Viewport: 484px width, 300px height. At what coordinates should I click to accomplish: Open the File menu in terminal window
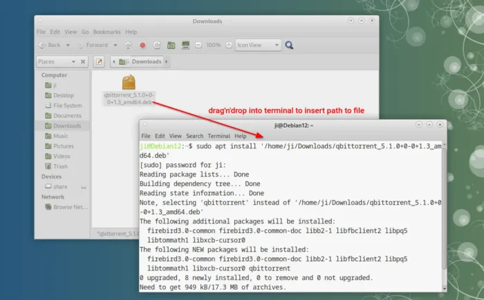click(146, 136)
